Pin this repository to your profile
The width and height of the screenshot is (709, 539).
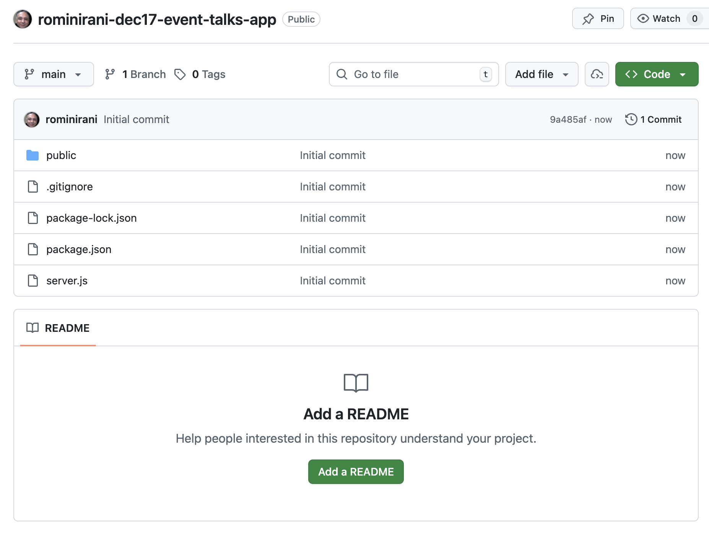[x=598, y=19]
